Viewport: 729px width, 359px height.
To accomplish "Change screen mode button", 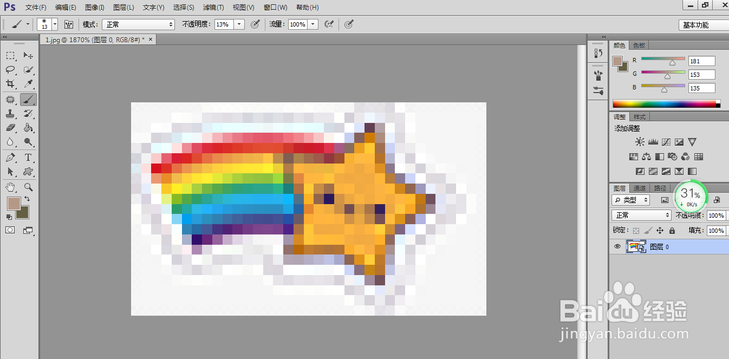I will [x=28, y=230].
